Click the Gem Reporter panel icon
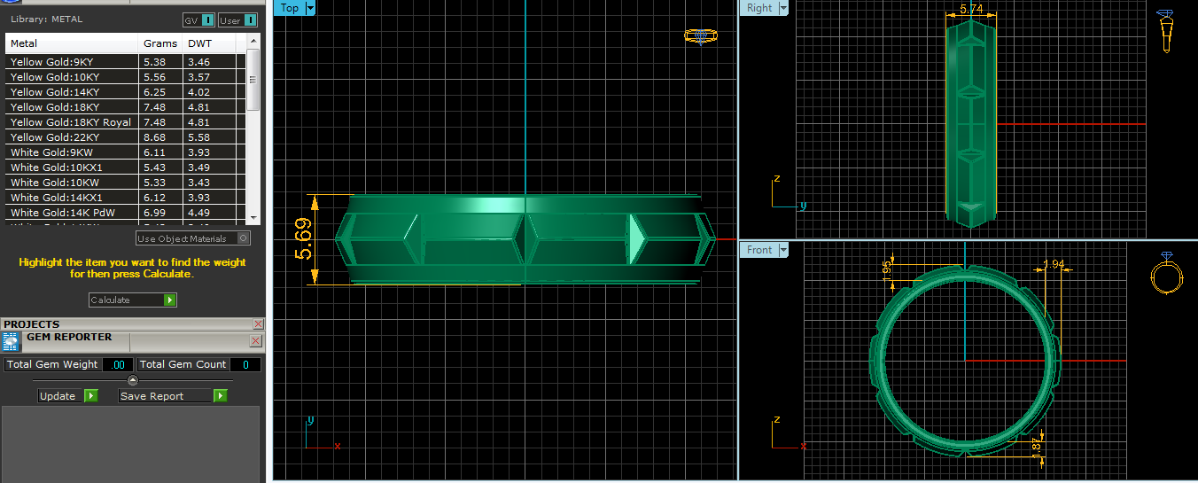Image resolution: width=1198 pixels, height=483 pixels. pos(12,342)
